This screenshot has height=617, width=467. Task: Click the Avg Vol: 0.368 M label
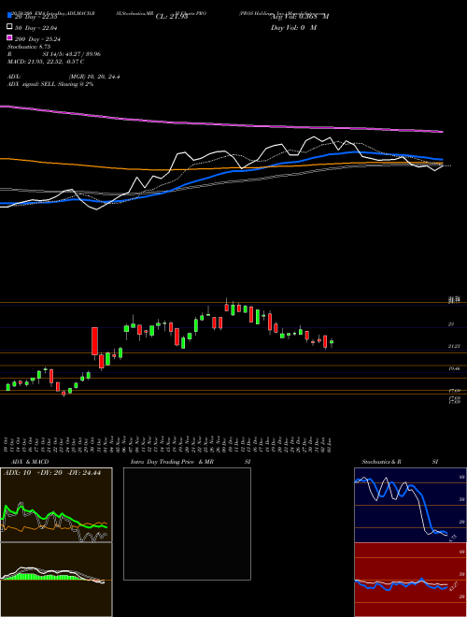(x=300, y=17)
